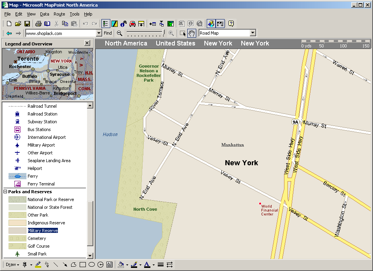Click United States in location bar
Image resolution: width=373 pixels, height=271 pixels.
point(176,43)
